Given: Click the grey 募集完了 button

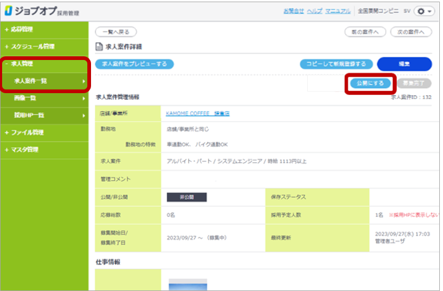Looking at the screenshot, I should coord(414,83).
